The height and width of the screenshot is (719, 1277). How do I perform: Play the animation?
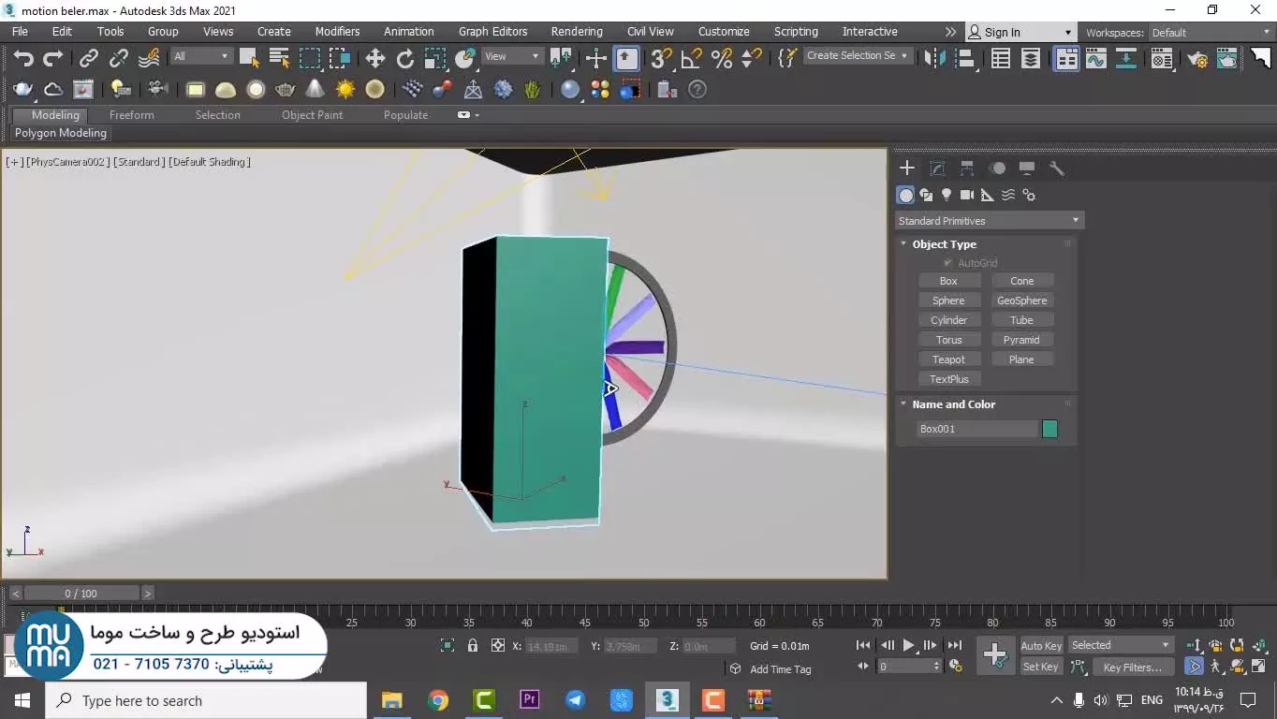click(908, 645)
